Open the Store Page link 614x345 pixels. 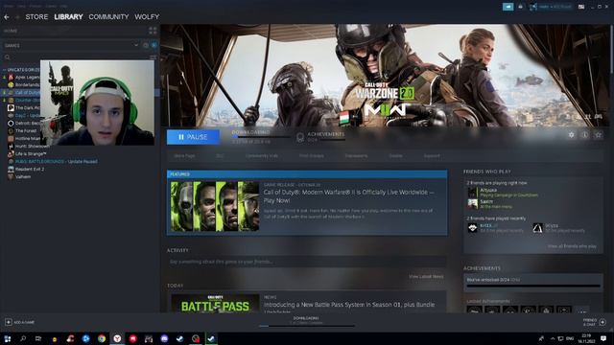click(184, 155)
